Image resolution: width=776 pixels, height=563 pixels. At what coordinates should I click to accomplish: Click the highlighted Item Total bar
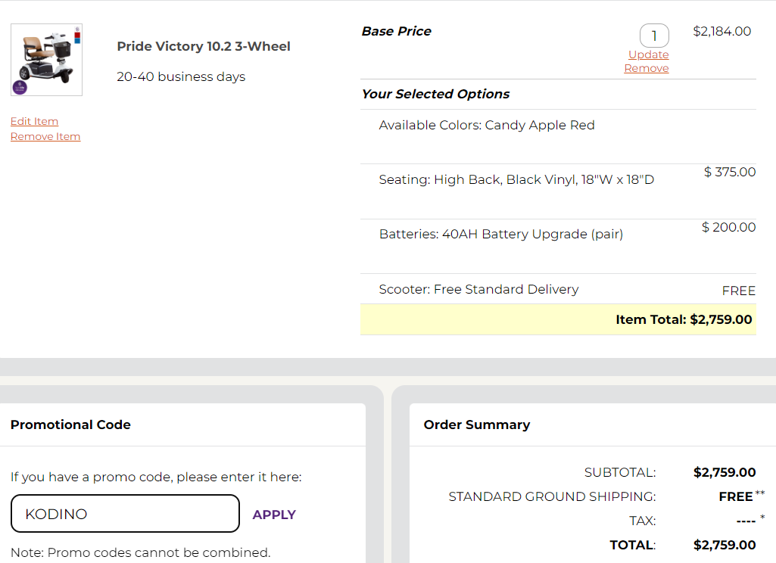[x=558, y=319]
